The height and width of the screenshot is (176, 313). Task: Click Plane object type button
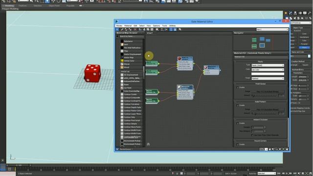[304, 47]
